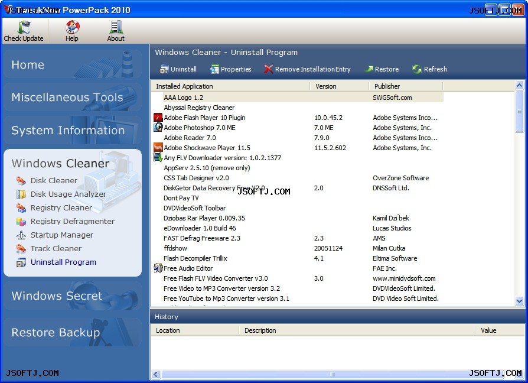Select Abyssal Registry Cleaner entry
The width and height of the screenshot is (528, 383).
coord(199,108)
